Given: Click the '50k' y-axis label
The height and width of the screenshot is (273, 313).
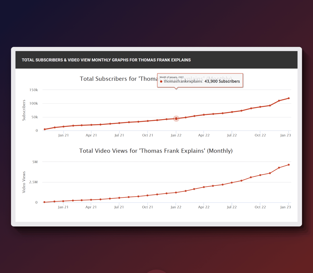Looking at the screenshot, I should pyautogui.click(x=35, y=117).
